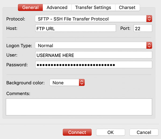The image size is (161, 139).
Task: Click inside the Comments text box
Action: pyautogui.click(x=79, y=107)
